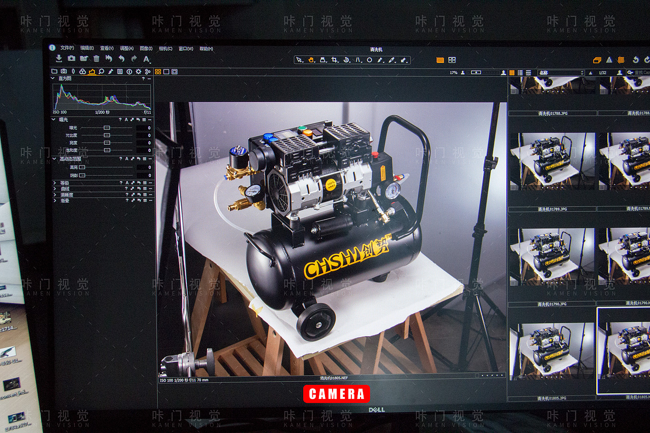Open the 查看(V) menu

tap(107, 48)
